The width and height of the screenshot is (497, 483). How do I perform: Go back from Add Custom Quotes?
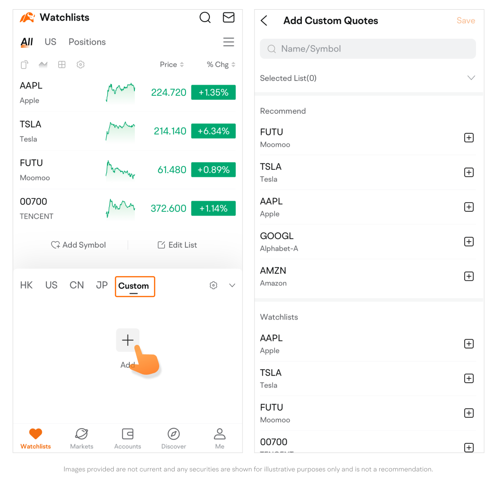tap(264, 21)
